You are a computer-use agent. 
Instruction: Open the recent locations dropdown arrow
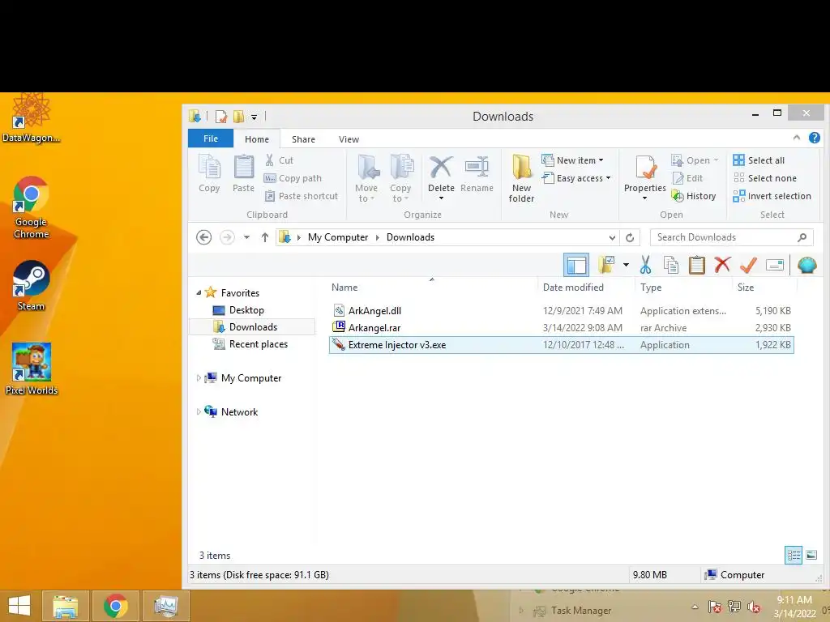click(246, 237)
